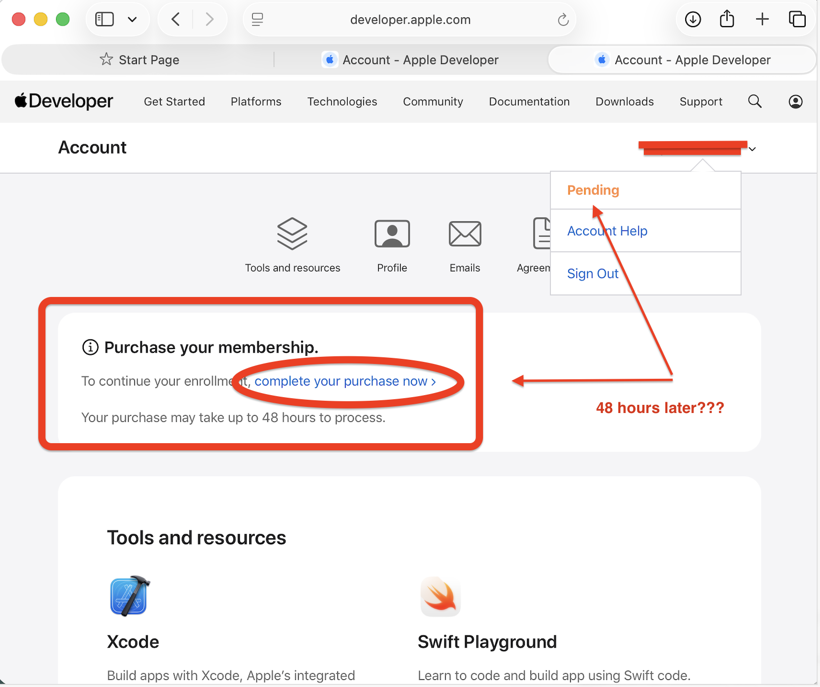Switch to the Start Page tab
This screenshot has width=820, height=687.
pos(139,60)
